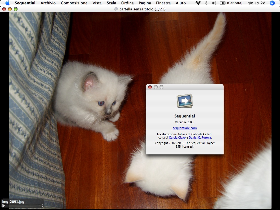Open the volume control in menu bar
This screenshot has height=210, width=280.
click(214, 3)
